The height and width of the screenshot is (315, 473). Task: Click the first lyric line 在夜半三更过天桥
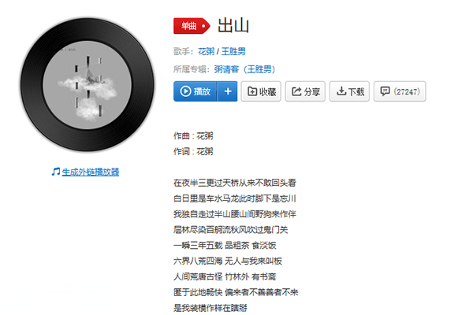click(235, 183)
